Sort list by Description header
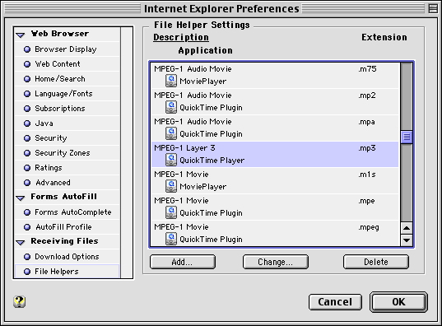The height and width of the screenshot is (326, 442). (181, 38)
